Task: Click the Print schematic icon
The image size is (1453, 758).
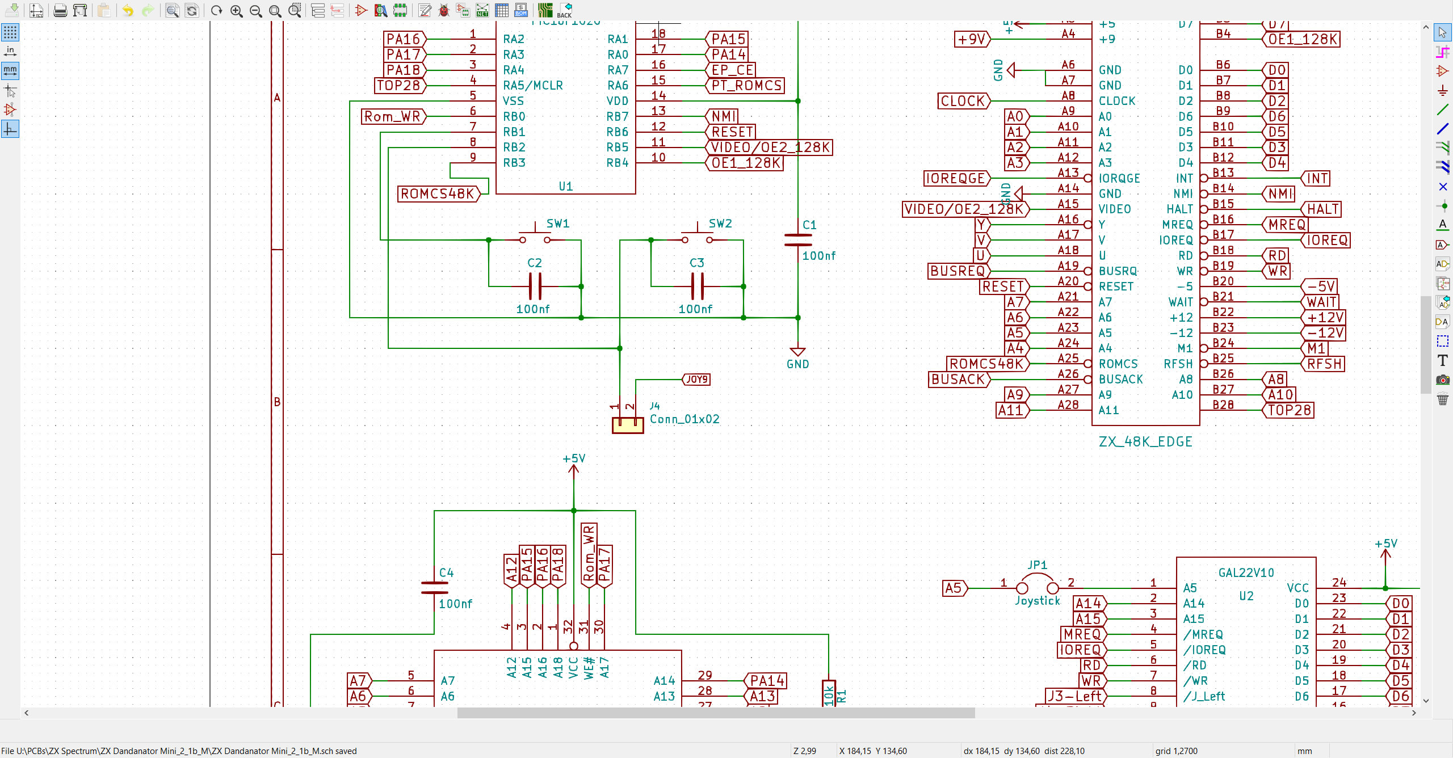Action: click(x=60, y=10)
